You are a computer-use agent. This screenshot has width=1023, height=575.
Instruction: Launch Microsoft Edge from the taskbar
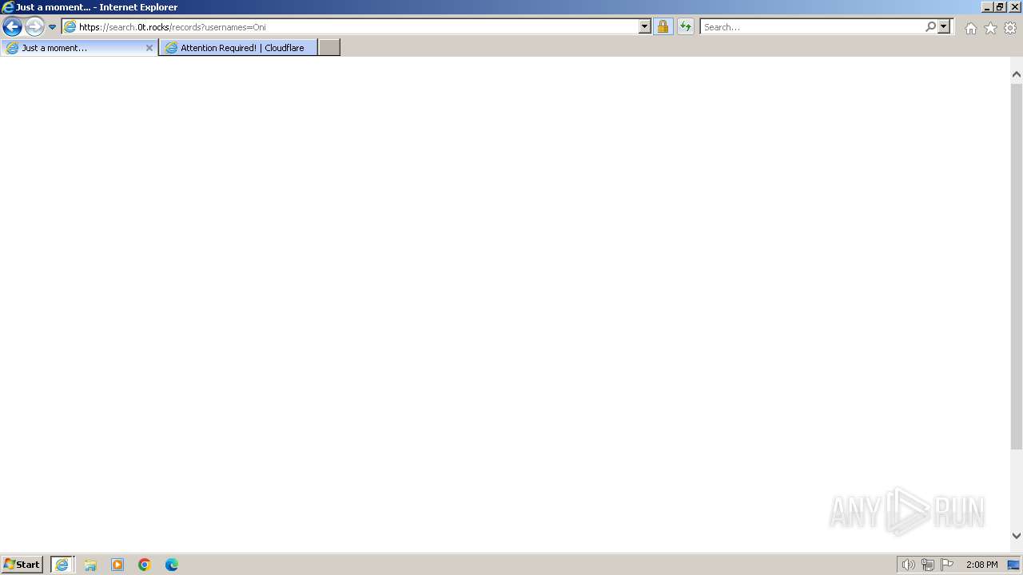click(x=172, y=565)
